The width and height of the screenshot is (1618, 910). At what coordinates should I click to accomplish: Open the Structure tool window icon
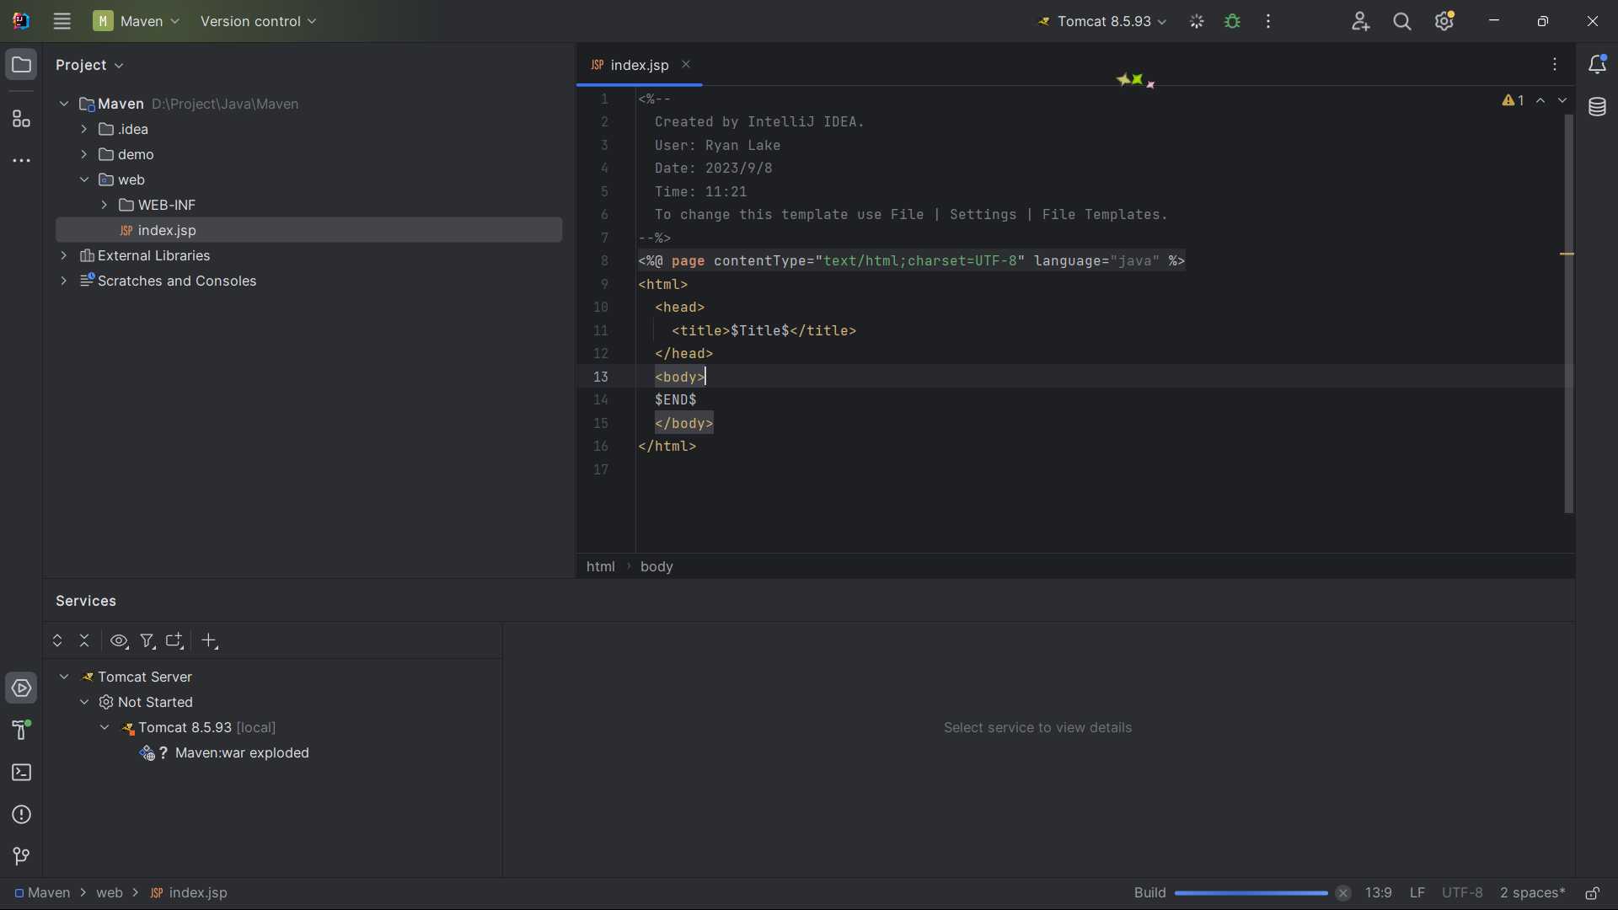[21, 119]
